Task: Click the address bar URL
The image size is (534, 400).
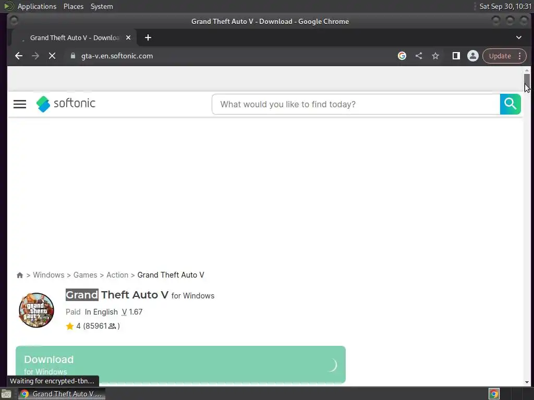Action: 117,56
